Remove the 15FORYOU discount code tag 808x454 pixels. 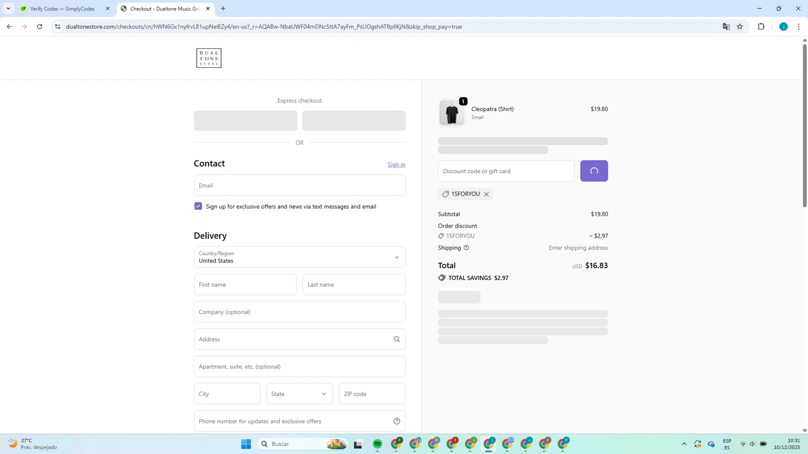pos(486,194)
